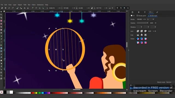
Task: Switch to the Fill tab
Action: 133,16
